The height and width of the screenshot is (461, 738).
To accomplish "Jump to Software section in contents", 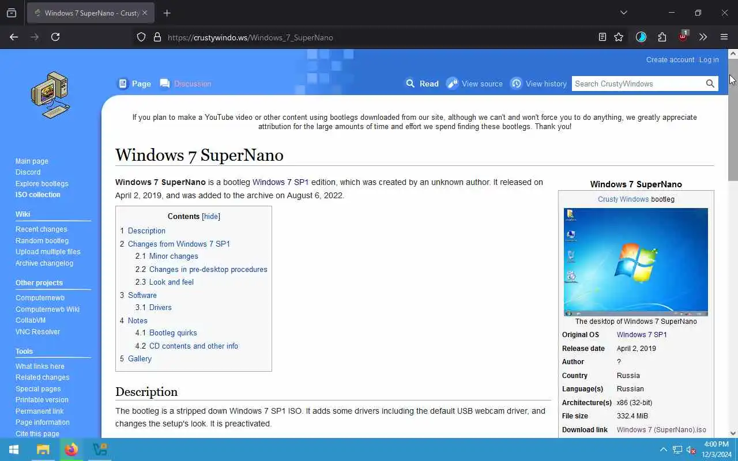I will (142, 295).
